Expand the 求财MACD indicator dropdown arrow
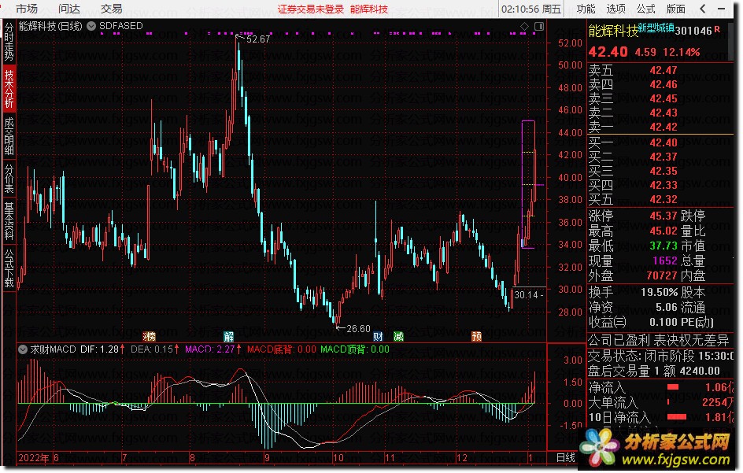 [x=22, y=349]
